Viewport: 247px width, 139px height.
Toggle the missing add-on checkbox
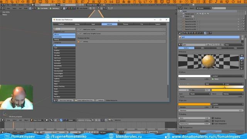point(81,42)
